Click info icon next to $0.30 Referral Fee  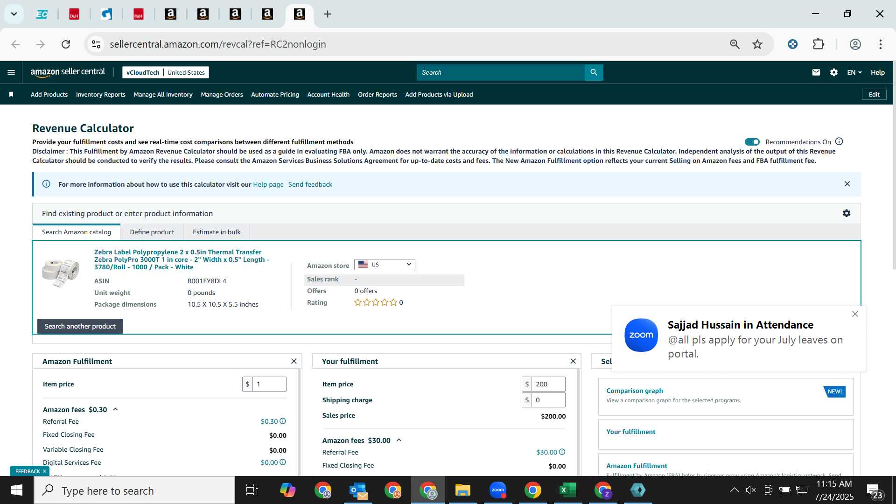[282, 421]
